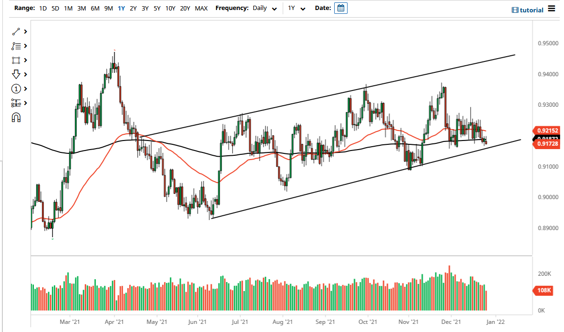Screen dimensions: 564x332
Task: Open the measurement tool
Action: (16, 103)
